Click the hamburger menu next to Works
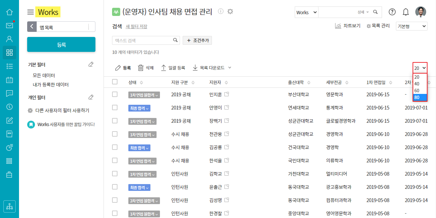The image size is (436, 218). pyautogui.click(x=31, y=12)
